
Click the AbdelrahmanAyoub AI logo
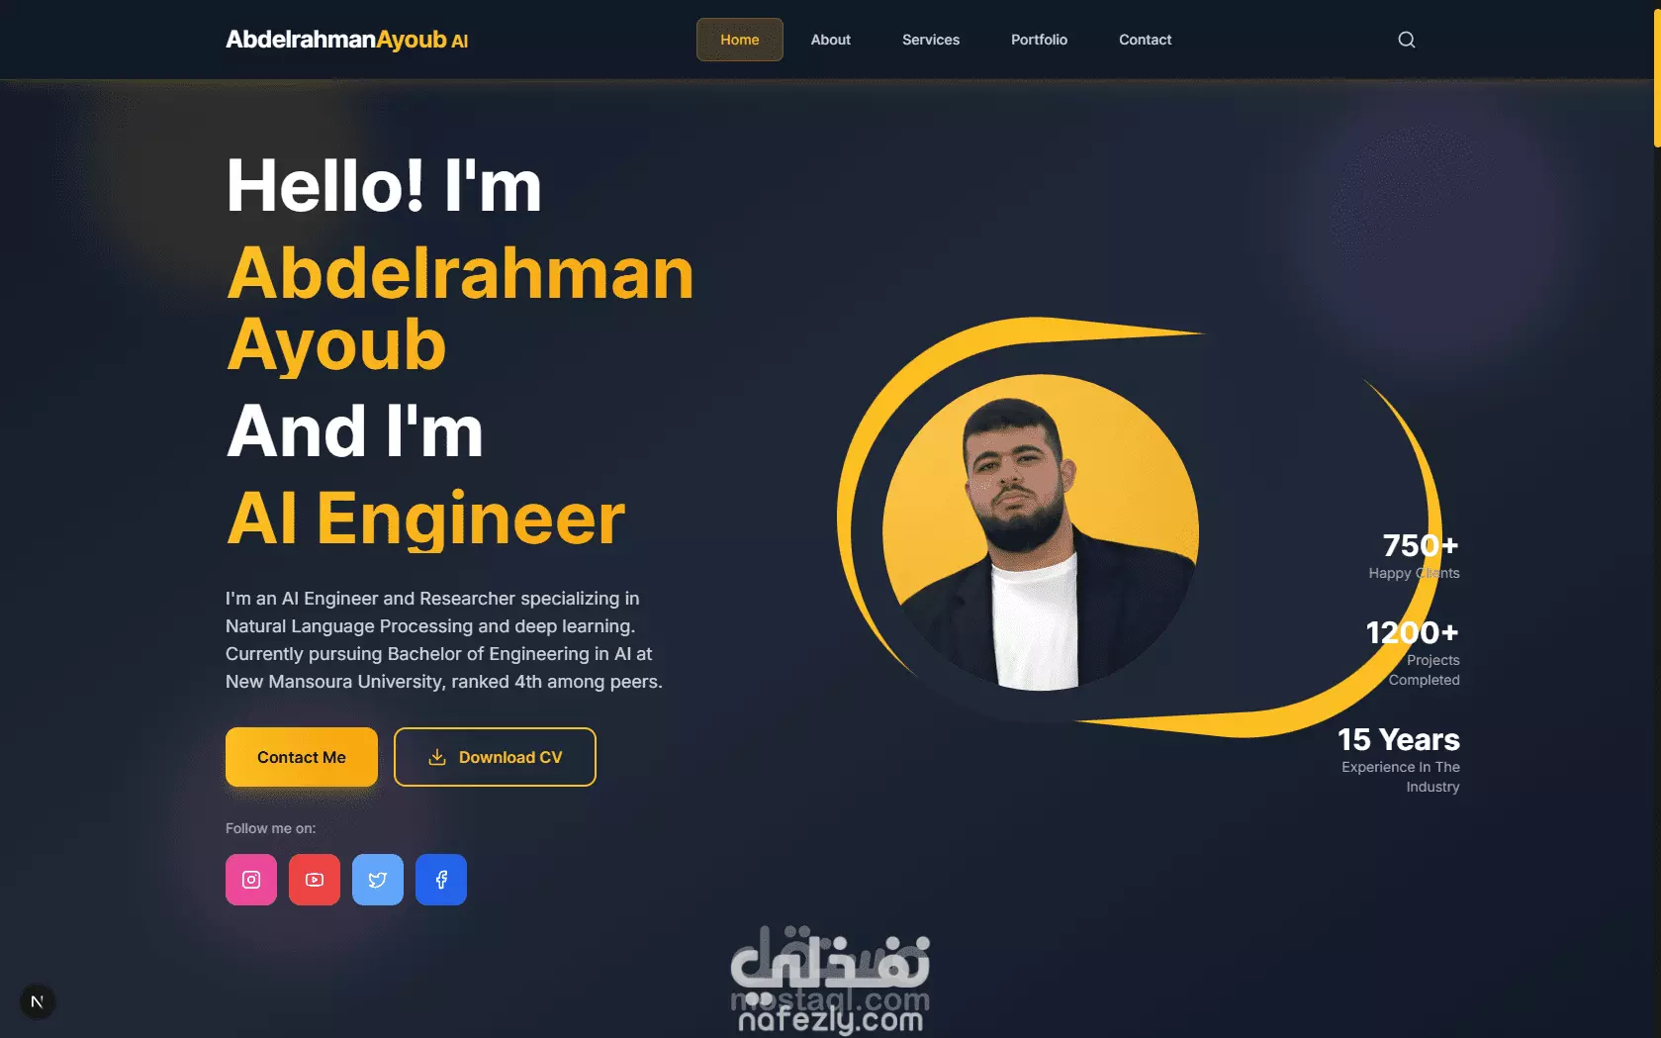point(347,40)
